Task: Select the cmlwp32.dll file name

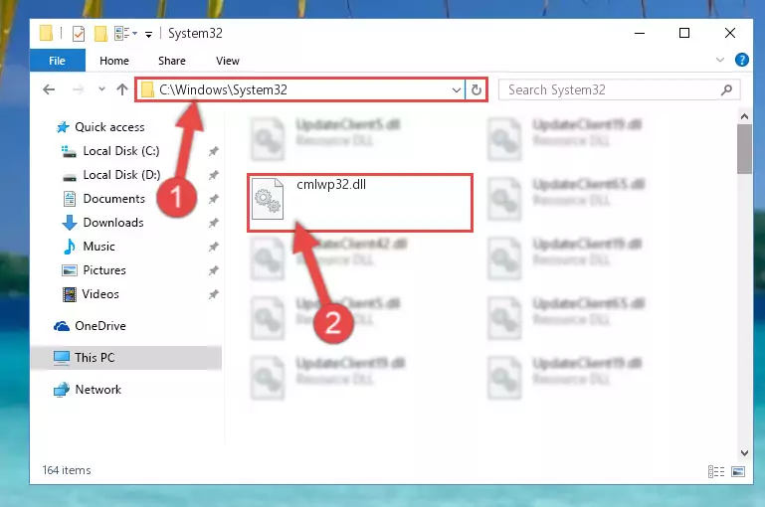Action: tap(331, 184)
